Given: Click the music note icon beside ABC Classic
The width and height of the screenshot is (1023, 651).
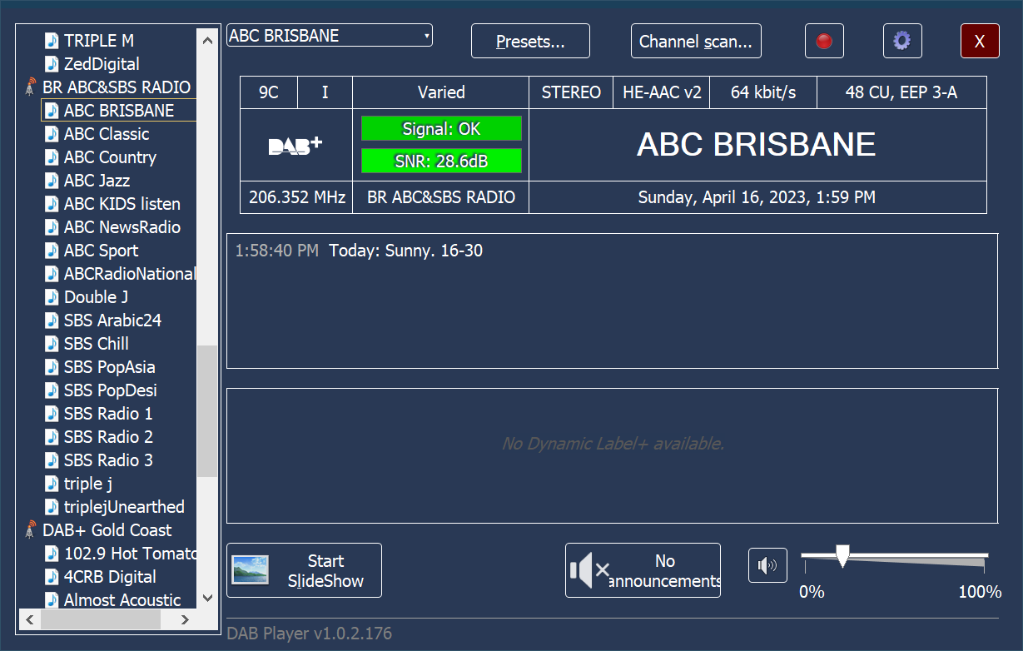Looking at the screenshot, I should [x=52, y=134].
